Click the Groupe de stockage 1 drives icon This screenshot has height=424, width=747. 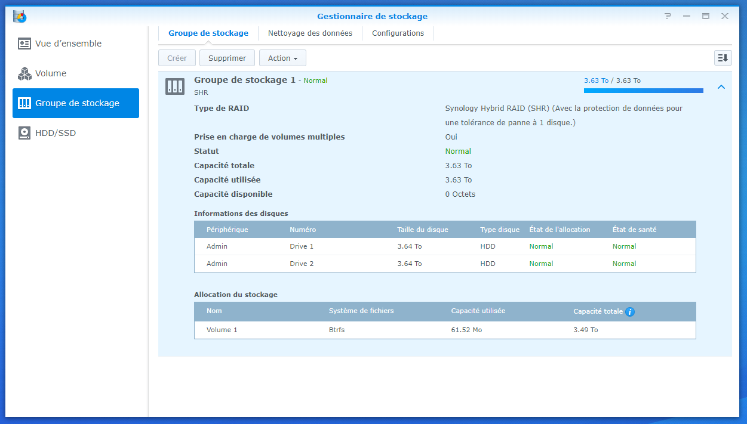pos(174,86)
